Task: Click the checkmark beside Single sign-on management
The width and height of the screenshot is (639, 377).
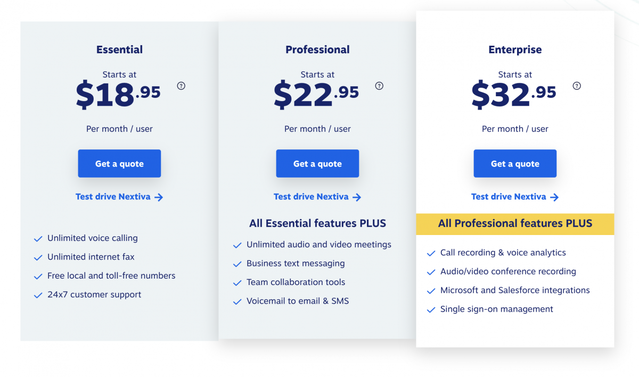Action: coord(431,309)
